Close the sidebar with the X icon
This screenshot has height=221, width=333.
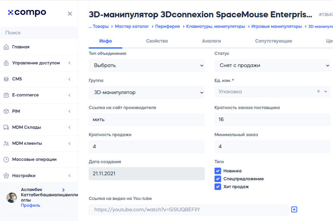tap(70, 14)
